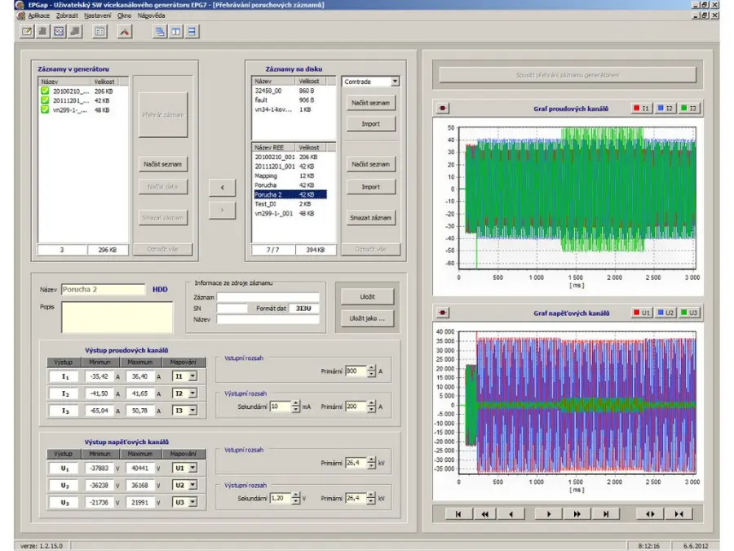Jump to graph start with skip-to-first button
The height and width of the screenshot is (551, 734).
[x=458, y=514]
